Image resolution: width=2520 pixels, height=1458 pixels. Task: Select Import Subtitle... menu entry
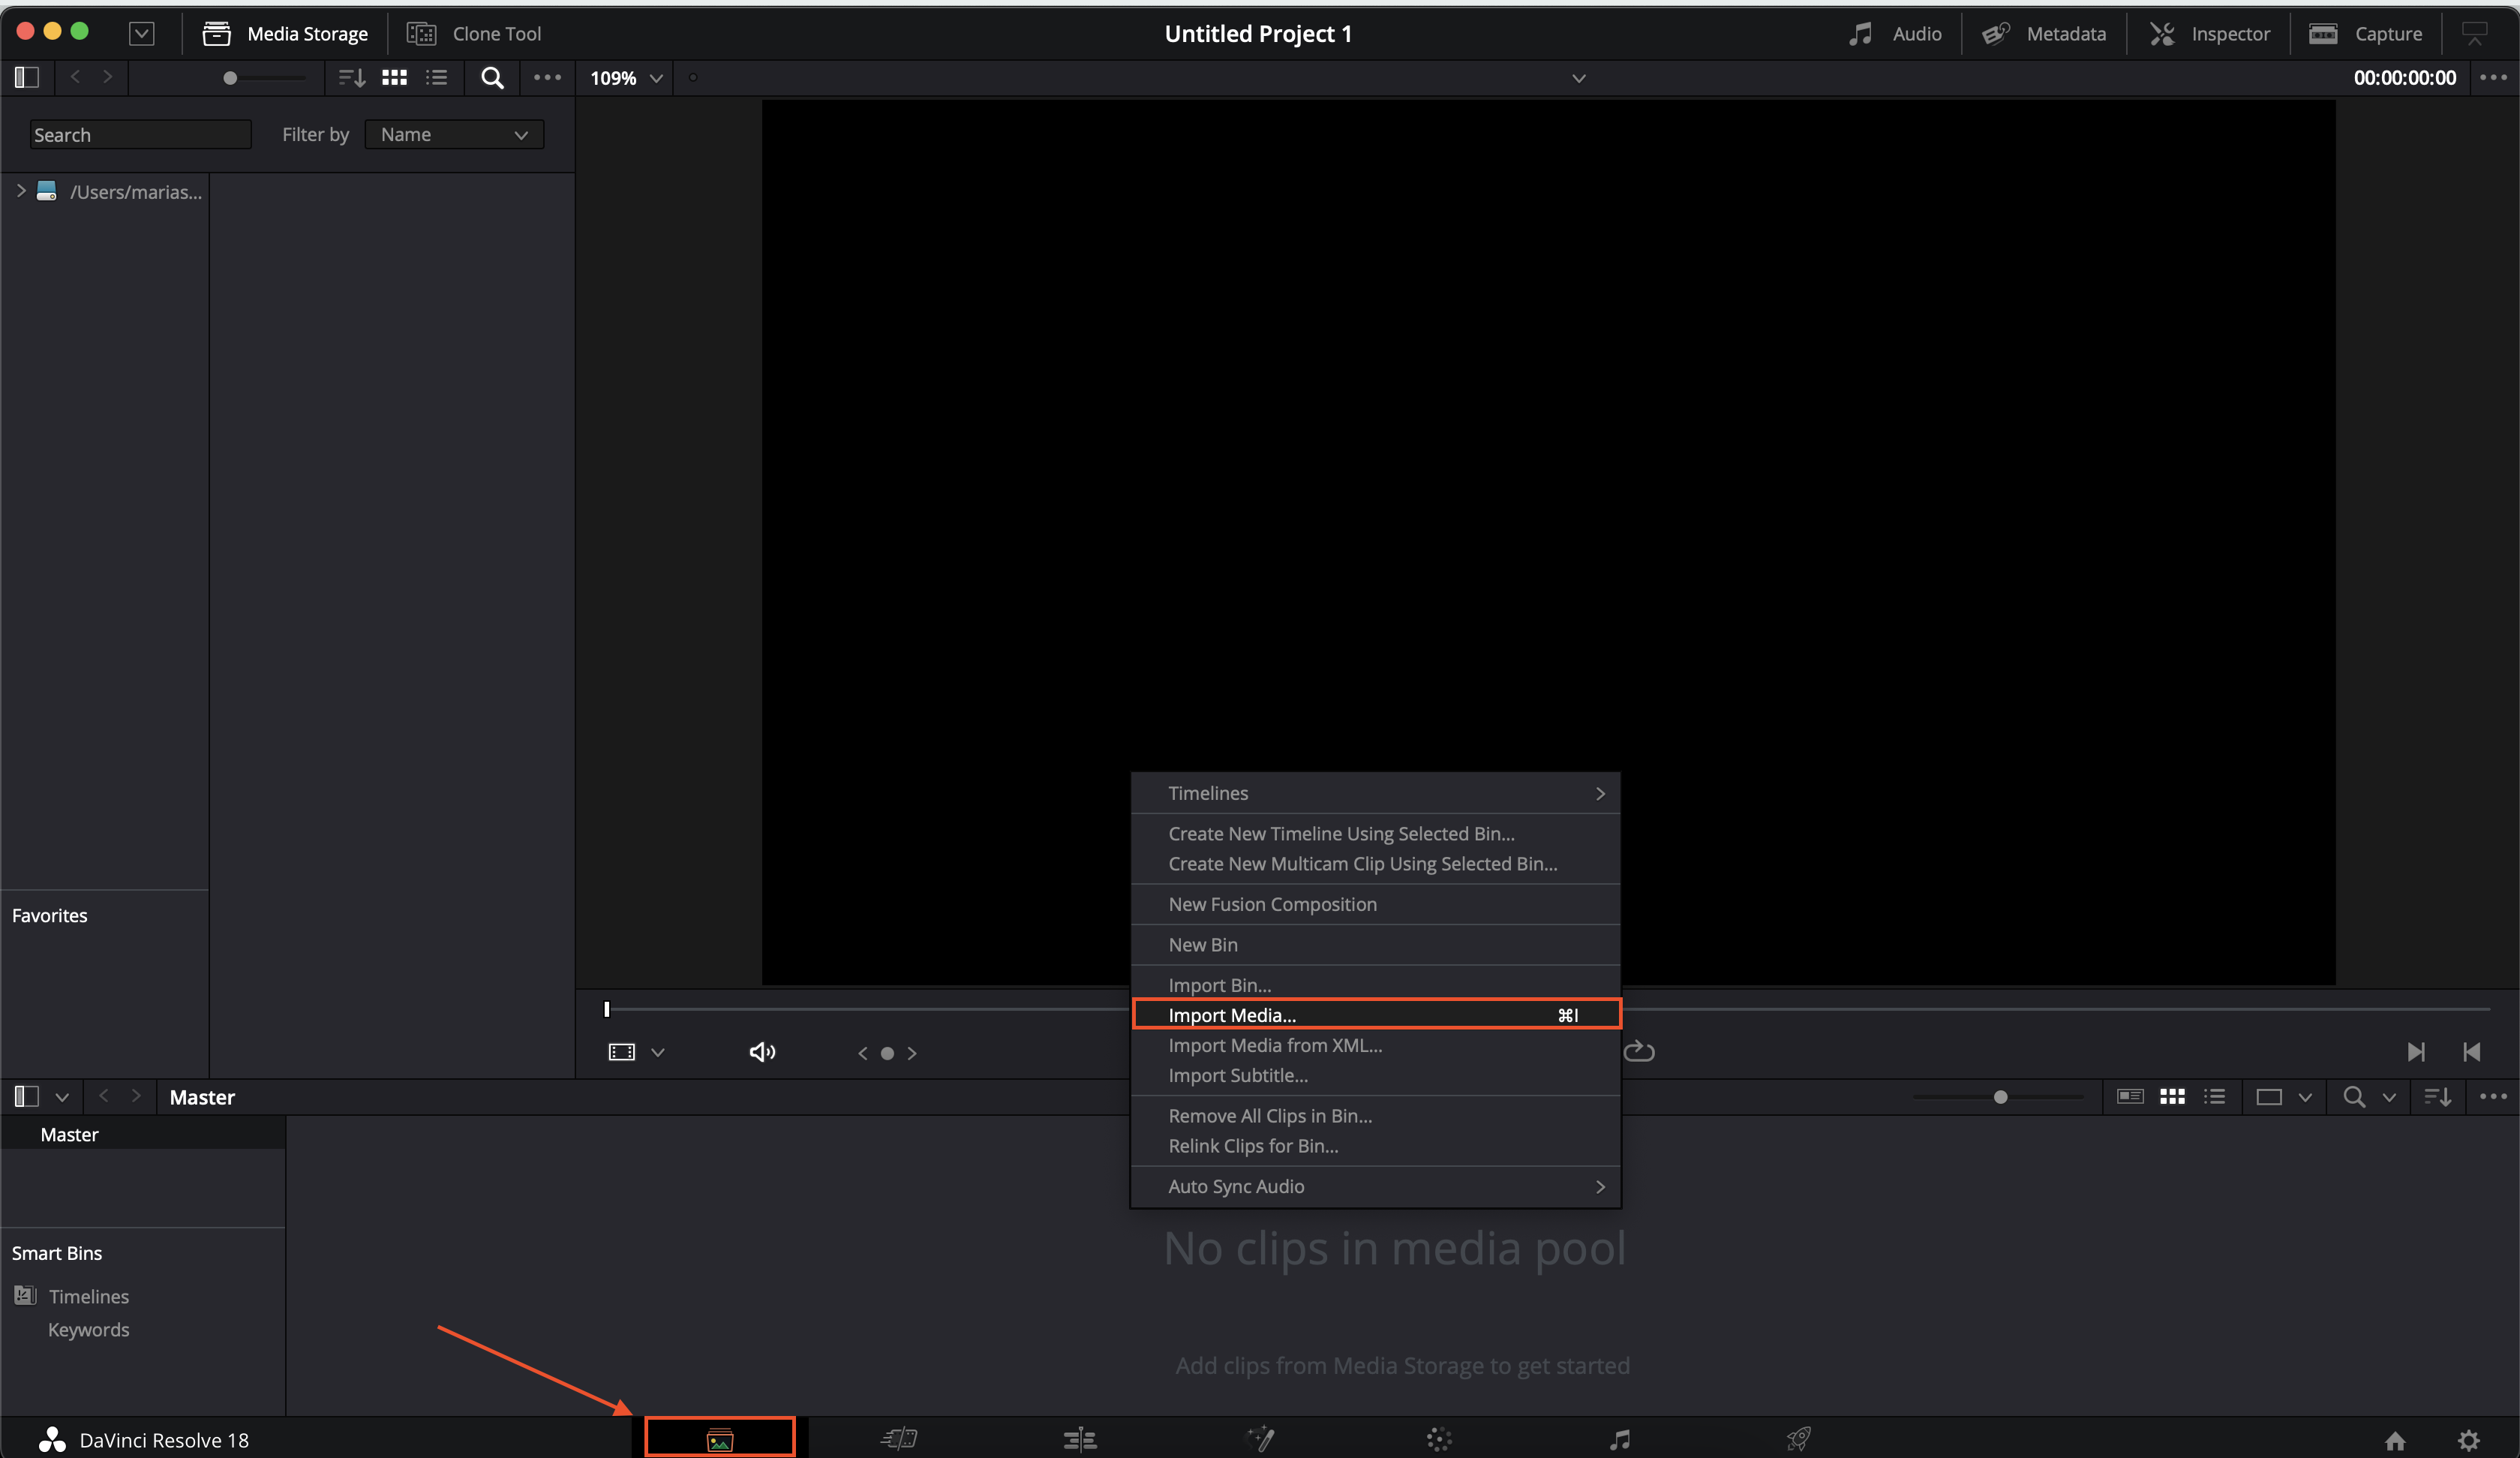[x=1375, y=1076]
